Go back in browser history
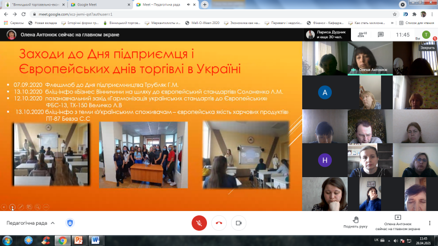 point(6,14)
